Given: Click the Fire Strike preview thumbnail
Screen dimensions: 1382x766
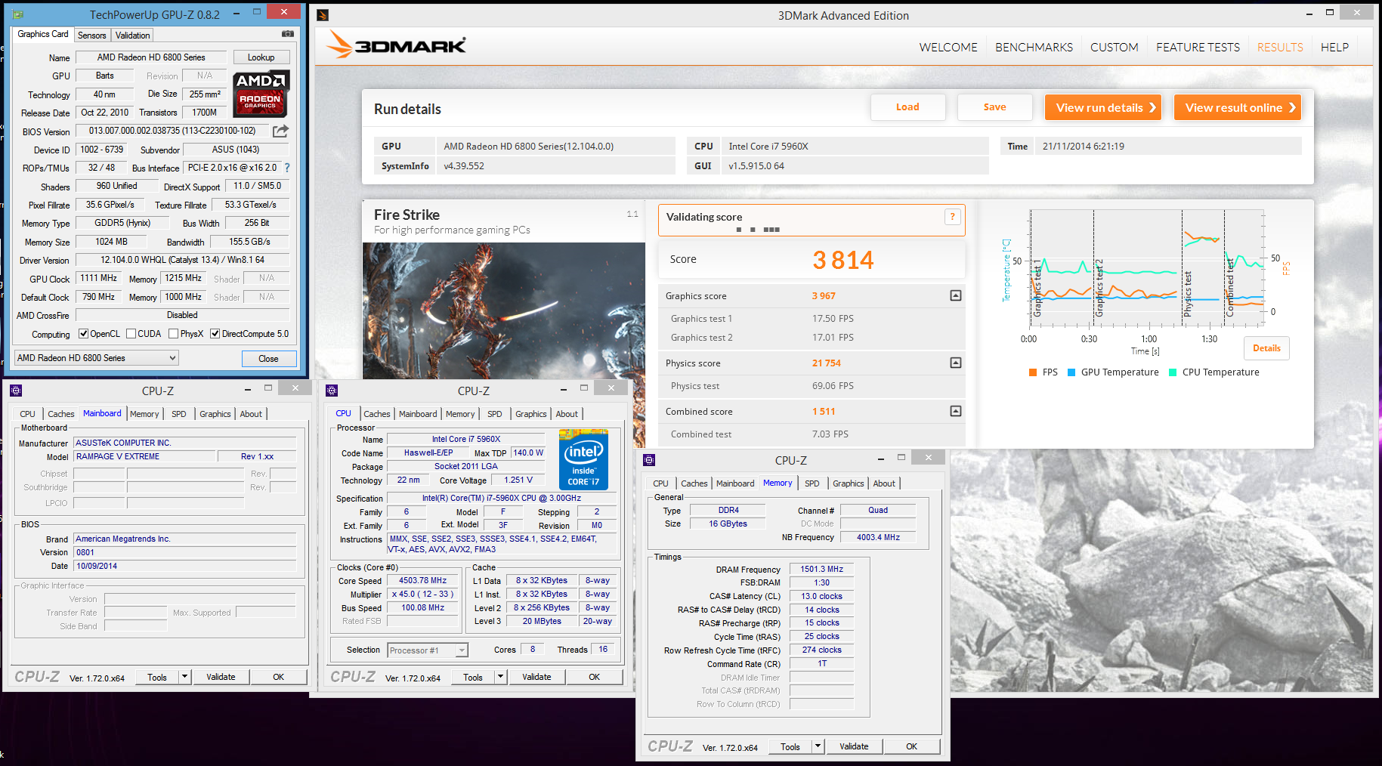Looking at the screenshot, I should pos(503,310).
